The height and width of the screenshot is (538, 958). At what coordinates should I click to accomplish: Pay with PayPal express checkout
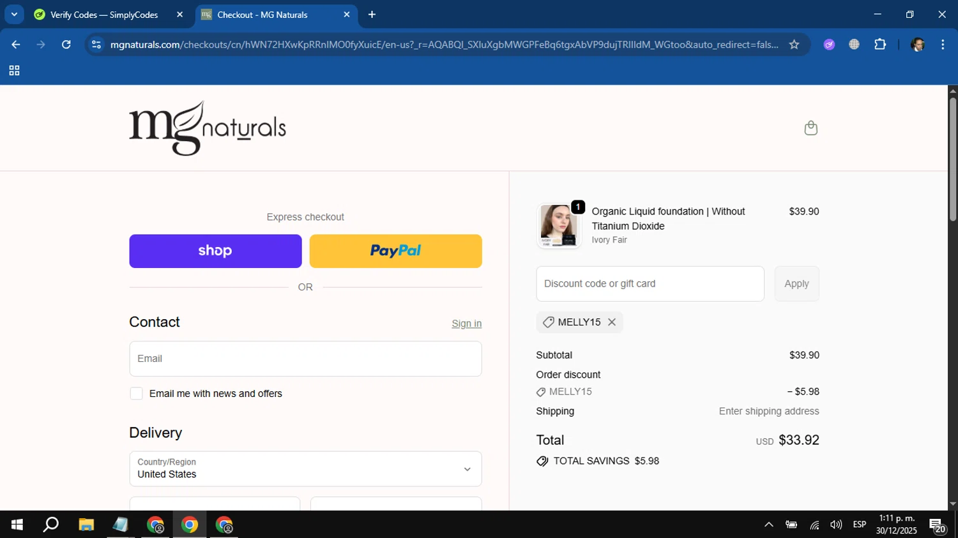point(395,251)
